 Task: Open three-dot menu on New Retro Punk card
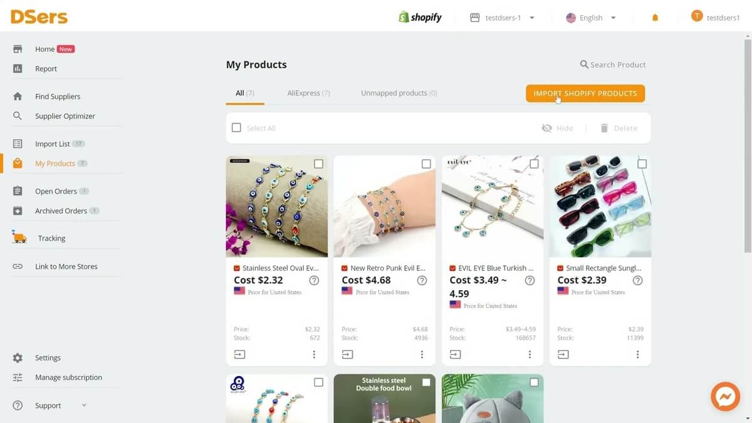[x=422, y=354]
